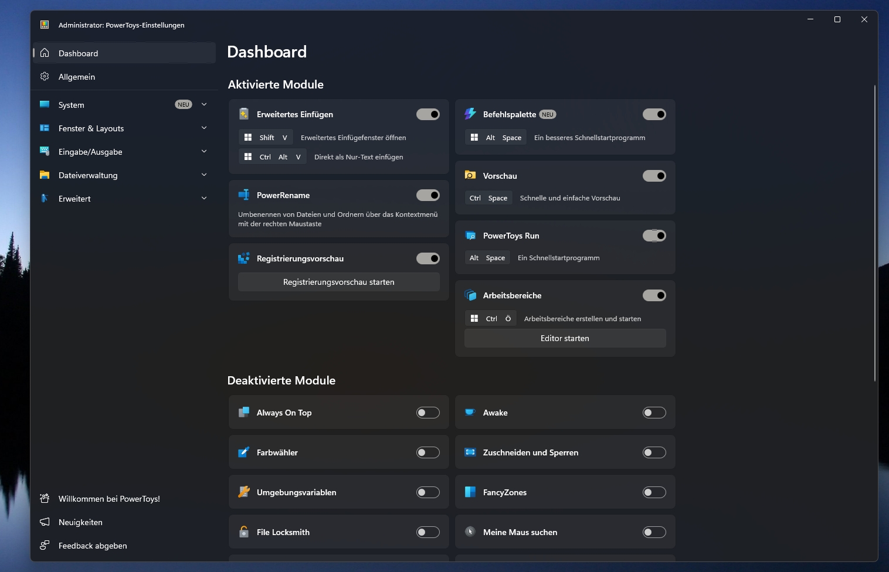Click the Allgemein gear icon
The image size is (889, 572).
pos(45,76)
